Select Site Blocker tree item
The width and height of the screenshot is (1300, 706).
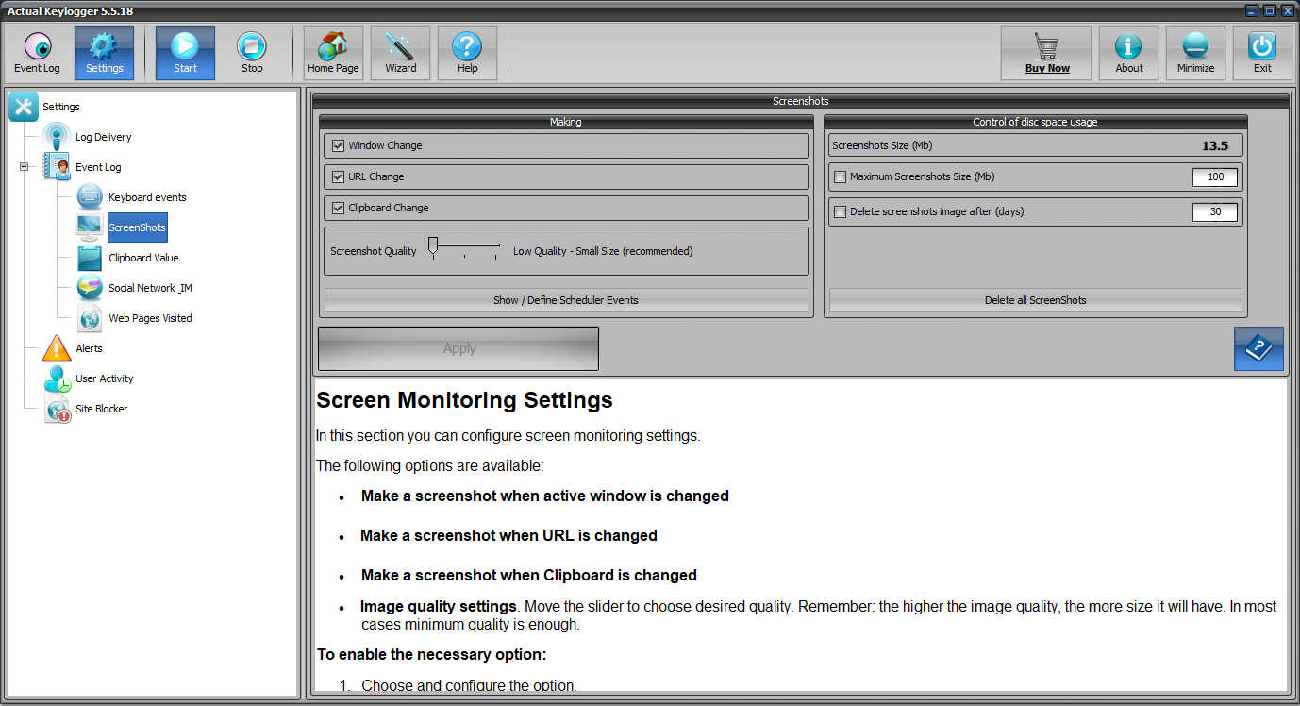point(101,409)
